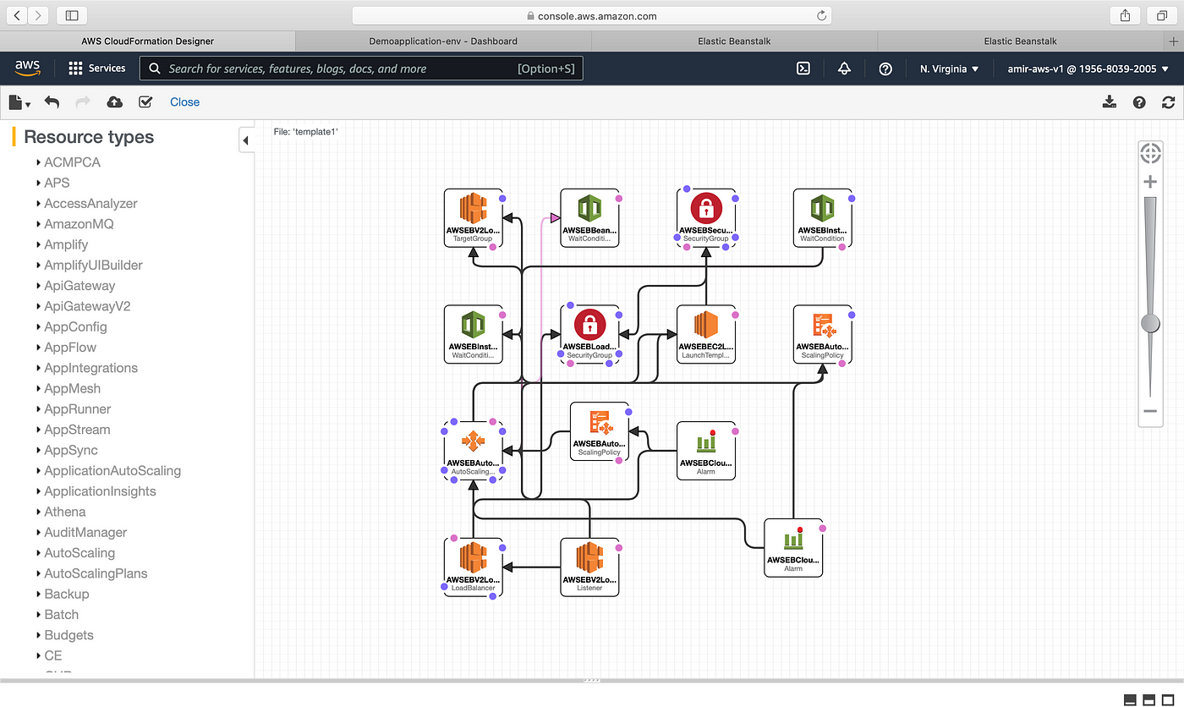Click the Safari Show tab overview button
Screen dimensions: 1184x707
1161,15
